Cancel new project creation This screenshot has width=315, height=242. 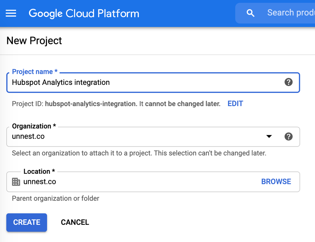pyautogui.click(x=75, y=222)
